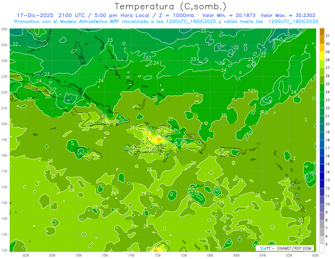Click the "12N" latitude axis label
Viewport: 335px width, 259px height.
coord(4,250)
